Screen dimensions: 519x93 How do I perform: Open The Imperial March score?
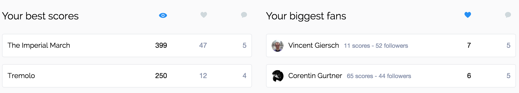[39, 46]
